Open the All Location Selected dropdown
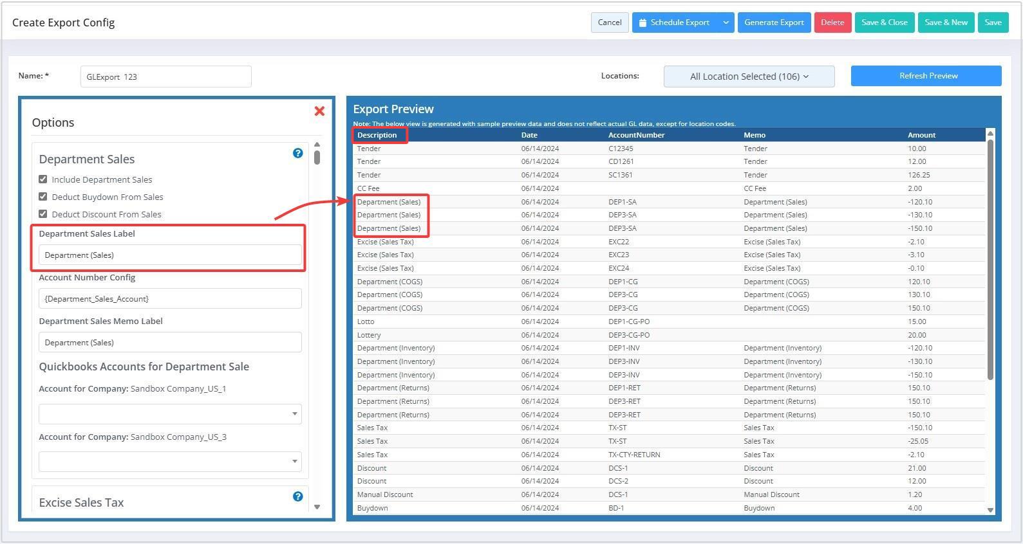Screen dimensions: 1023x544 tap(749, 77)
